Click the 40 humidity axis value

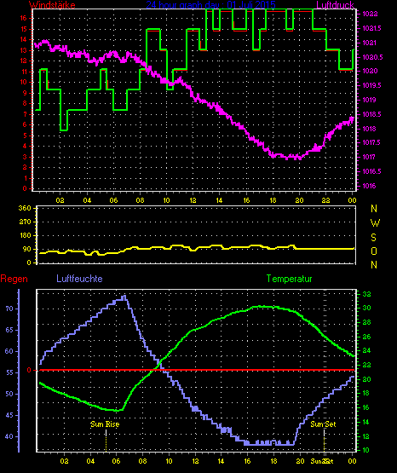point(9,436)
